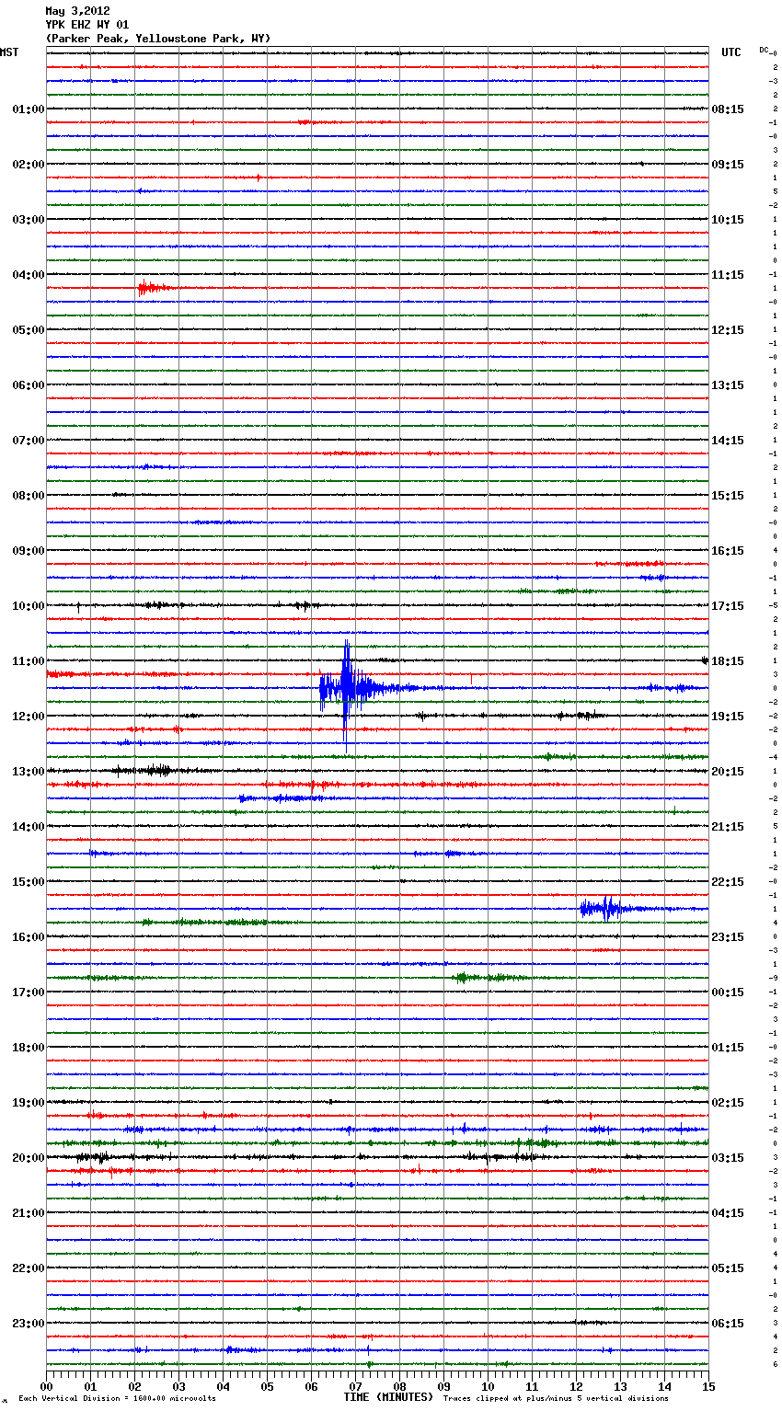The width and height of the screenshot is (782, 1411).
Task: Select the 07:00 MST time label
Action: [29, 440]
